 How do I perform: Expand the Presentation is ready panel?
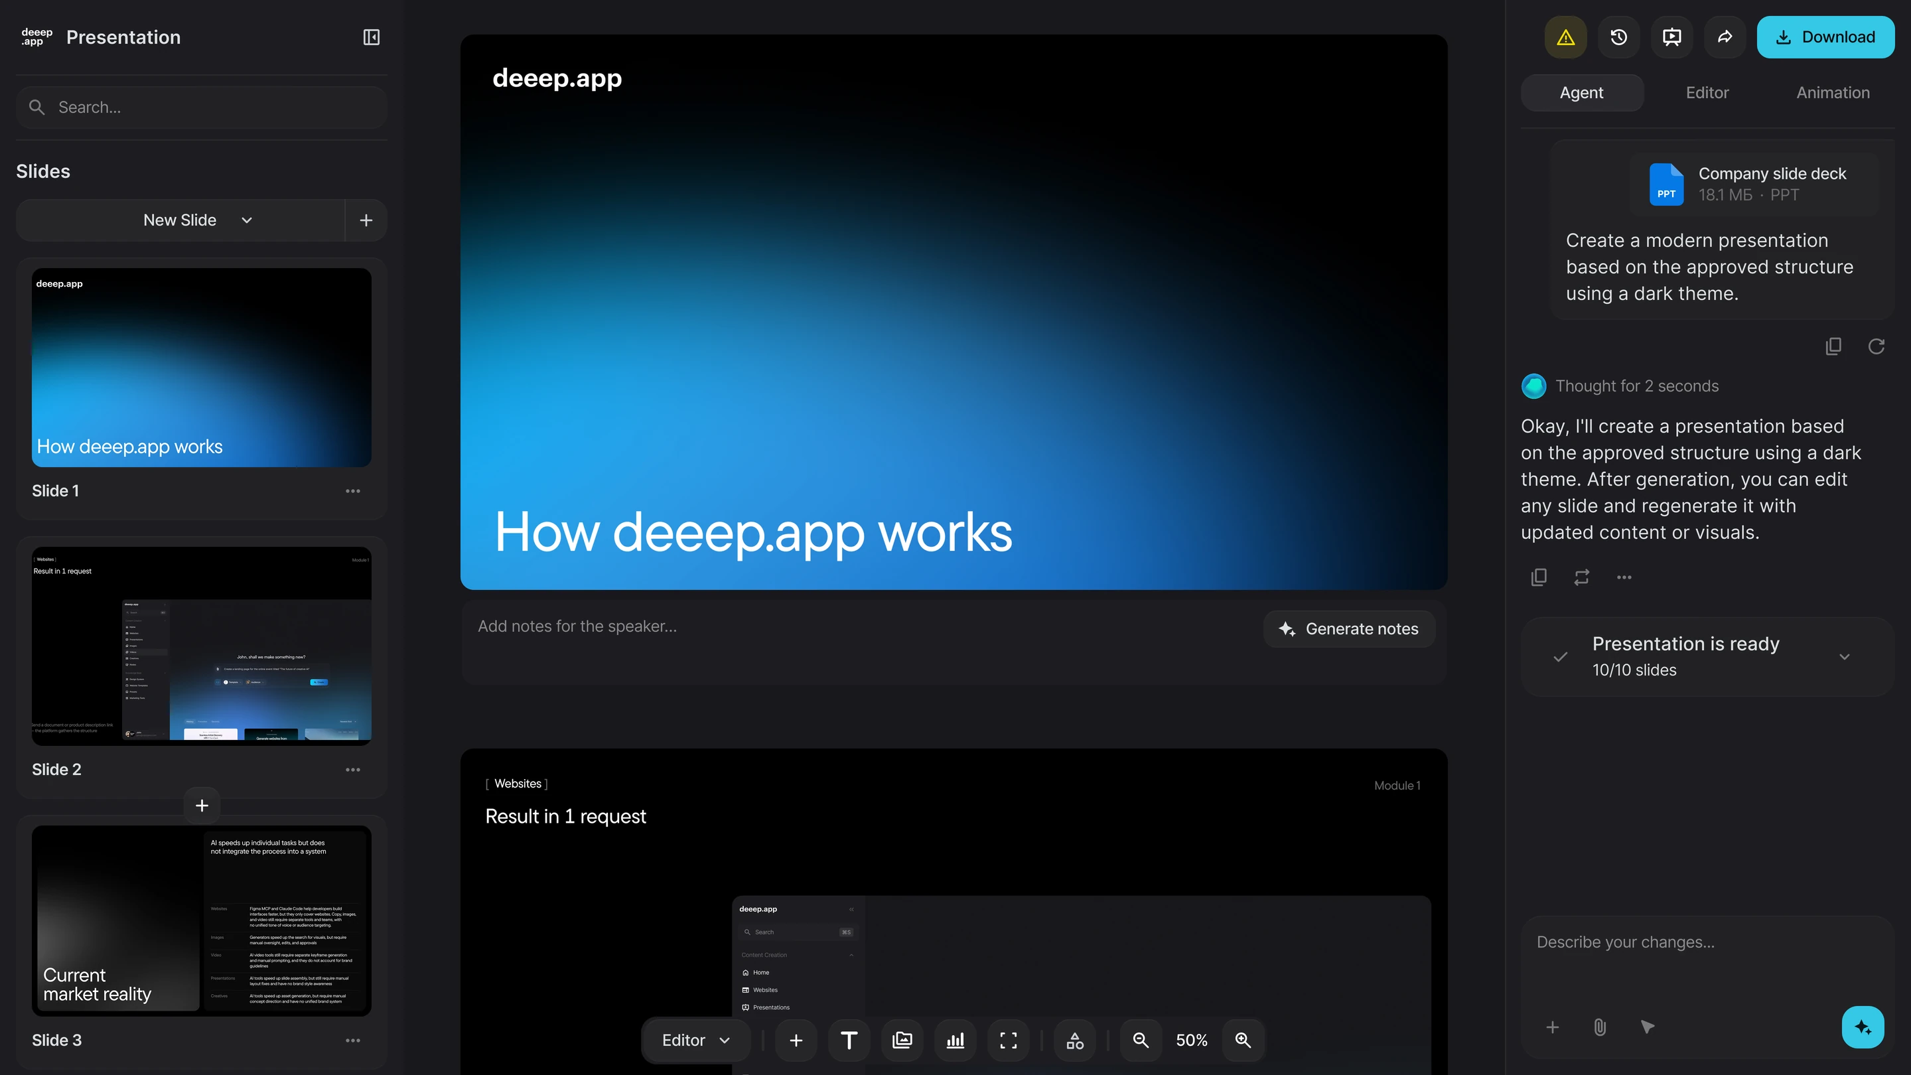coord(1844,656)
